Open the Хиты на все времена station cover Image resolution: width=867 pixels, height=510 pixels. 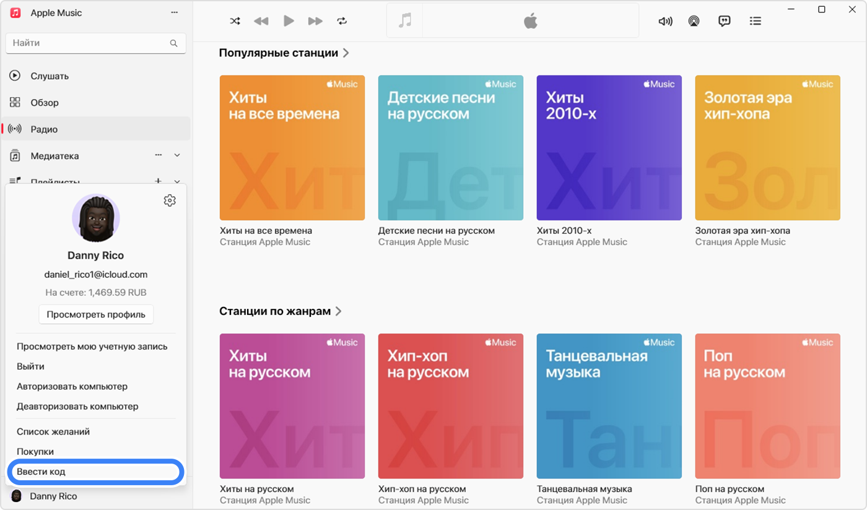(x=292, y=148)
